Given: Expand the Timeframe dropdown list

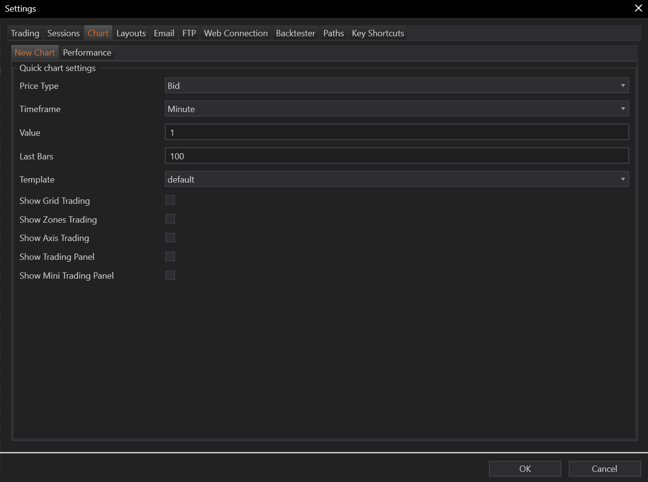Looking at the screenshot, I should [x=397, y=109].
